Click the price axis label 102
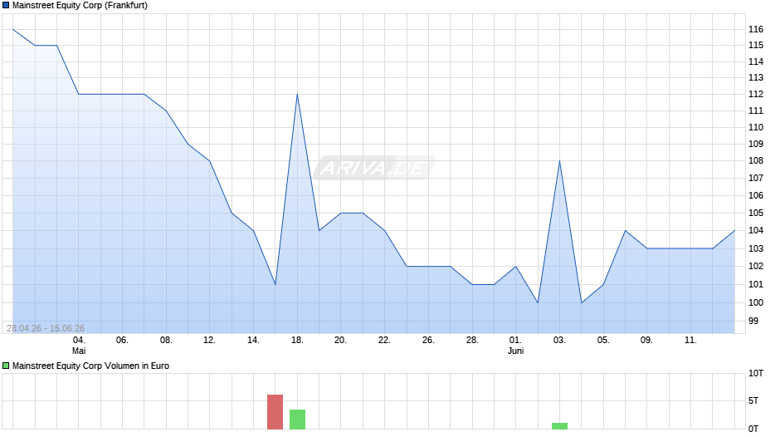Viewport: 780px width, 437px height. pyautogui.click(x=756, y=266)
